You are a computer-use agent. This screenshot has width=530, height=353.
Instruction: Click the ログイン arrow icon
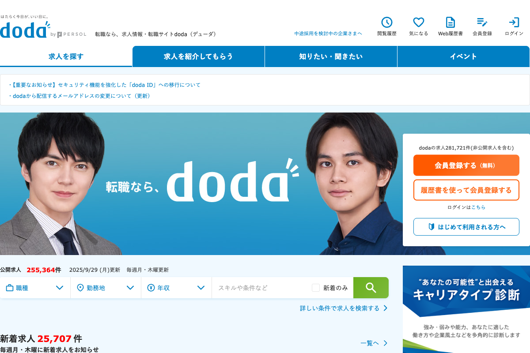tap(514, 23)
